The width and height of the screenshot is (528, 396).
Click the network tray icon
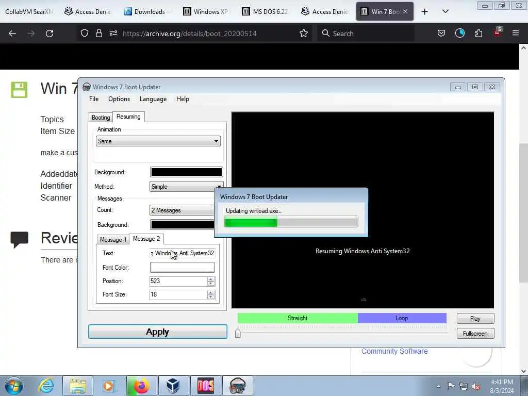(x=464, y=386)
